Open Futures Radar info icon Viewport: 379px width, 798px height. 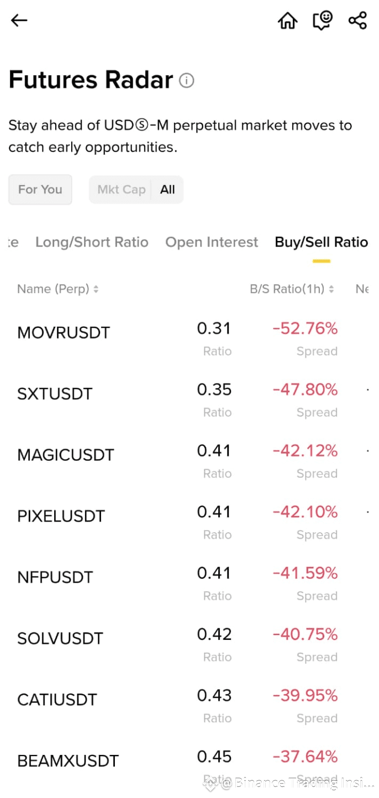tap(187, 81)
